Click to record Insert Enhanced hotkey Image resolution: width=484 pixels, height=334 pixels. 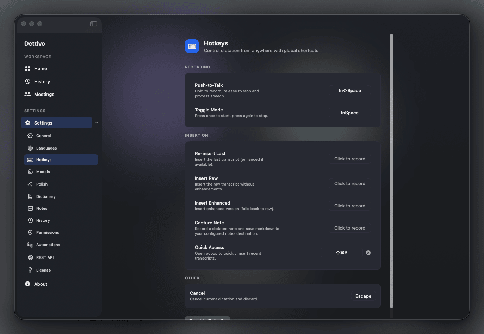coord(350,206)
